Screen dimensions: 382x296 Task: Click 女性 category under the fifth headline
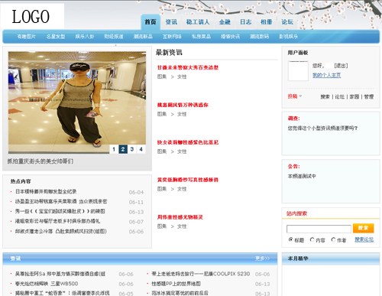click(182, 226)
